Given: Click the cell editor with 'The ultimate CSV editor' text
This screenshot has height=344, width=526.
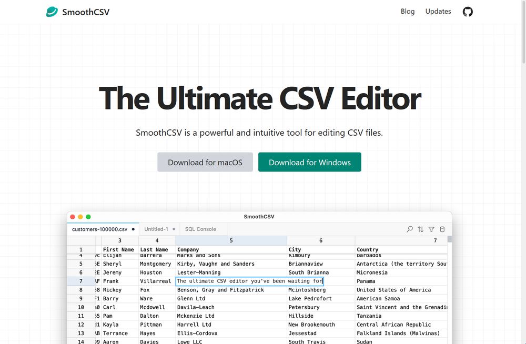Looking at the screenshot, I should [249, 281].
